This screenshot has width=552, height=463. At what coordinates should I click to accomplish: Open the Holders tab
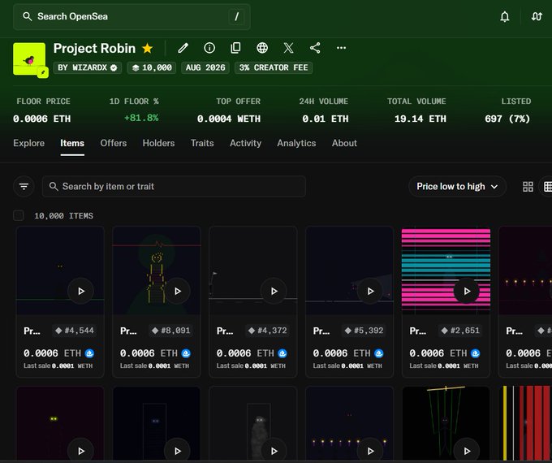tap(158, 143)
